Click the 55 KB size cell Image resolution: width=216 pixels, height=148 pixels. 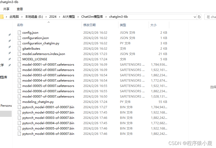point(163,102)
